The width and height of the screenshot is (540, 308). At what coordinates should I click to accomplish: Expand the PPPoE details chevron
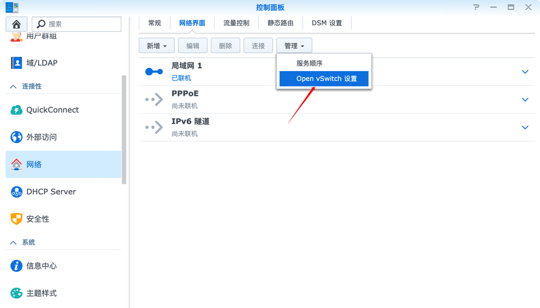pos(525,99)
